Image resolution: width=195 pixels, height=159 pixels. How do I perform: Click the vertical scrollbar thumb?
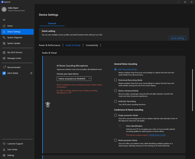click(x=192, y=90)
